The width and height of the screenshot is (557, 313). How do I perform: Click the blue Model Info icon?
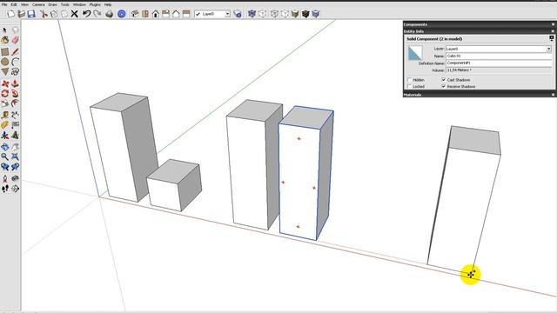pos(122,14)
